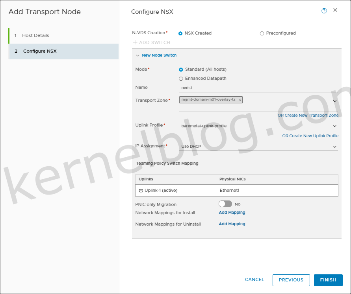This screenshot has width=351, height=294.
Task: Select NSX Created radio option
Action: coord(181,33)
